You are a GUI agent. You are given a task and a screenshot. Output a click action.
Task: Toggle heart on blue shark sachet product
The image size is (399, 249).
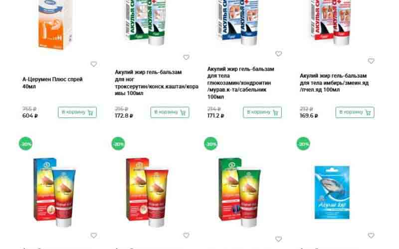pyautogui.click(x=371, y=236)
